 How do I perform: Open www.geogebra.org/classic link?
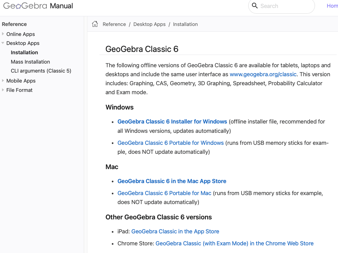pos(263,74)
